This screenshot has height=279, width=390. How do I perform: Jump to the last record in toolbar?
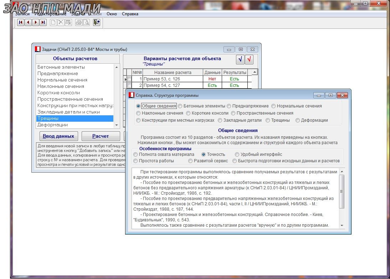tap(43, 22)
